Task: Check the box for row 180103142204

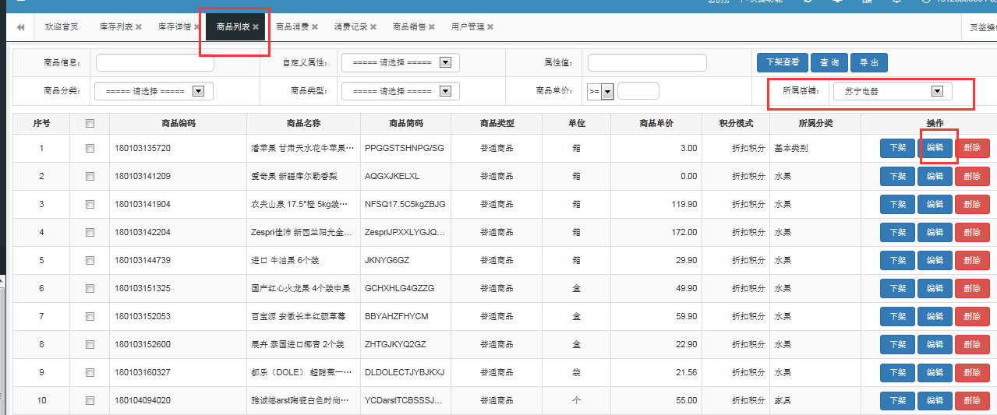Action: pos(90,232)
